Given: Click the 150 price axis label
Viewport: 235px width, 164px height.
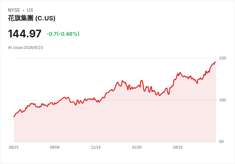Looking at the screenshot, I should [223, 58].
